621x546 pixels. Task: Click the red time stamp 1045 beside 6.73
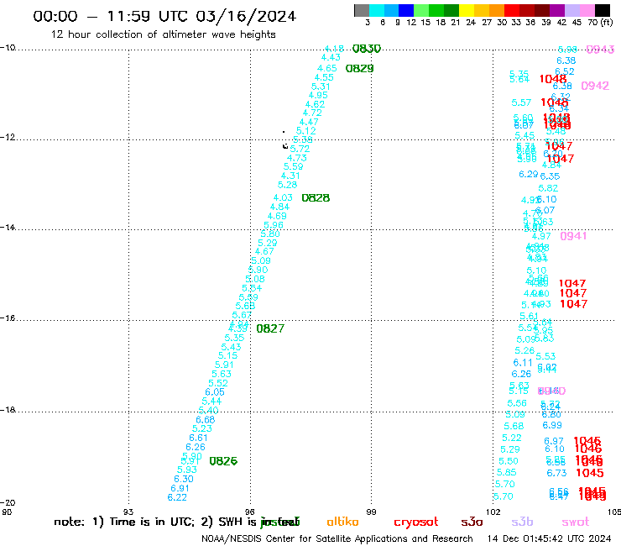(x=590, y=473)
